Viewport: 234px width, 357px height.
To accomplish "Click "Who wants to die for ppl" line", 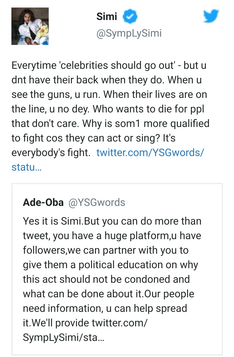I will tap(148, 109).
